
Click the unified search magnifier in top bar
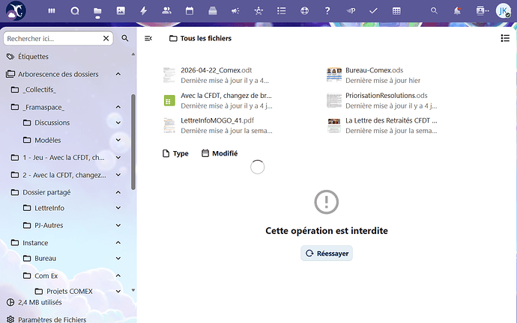tap(435, 11)
